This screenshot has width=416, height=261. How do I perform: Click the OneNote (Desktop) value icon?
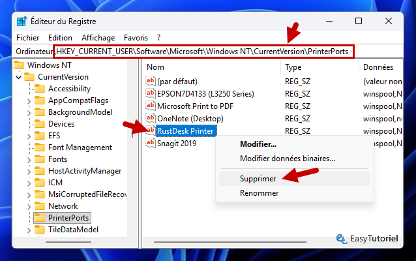[x=151, y=118]
